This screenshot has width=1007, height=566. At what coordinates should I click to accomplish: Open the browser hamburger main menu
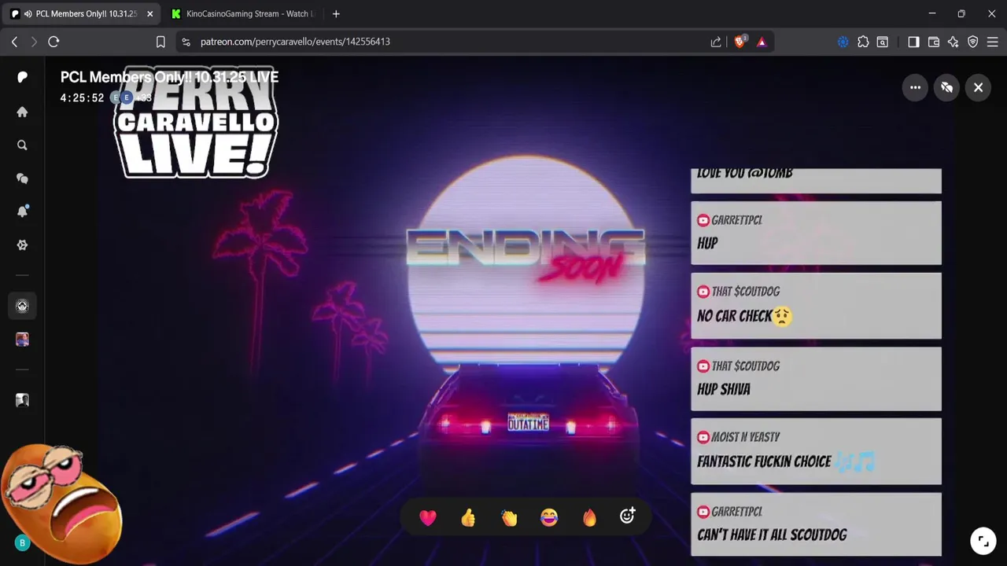click(x=992, y=42)
